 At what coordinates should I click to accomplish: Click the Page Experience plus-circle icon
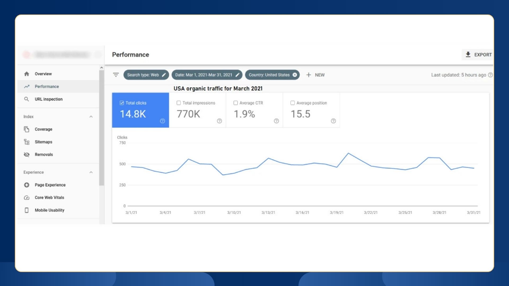click(27, 185)
